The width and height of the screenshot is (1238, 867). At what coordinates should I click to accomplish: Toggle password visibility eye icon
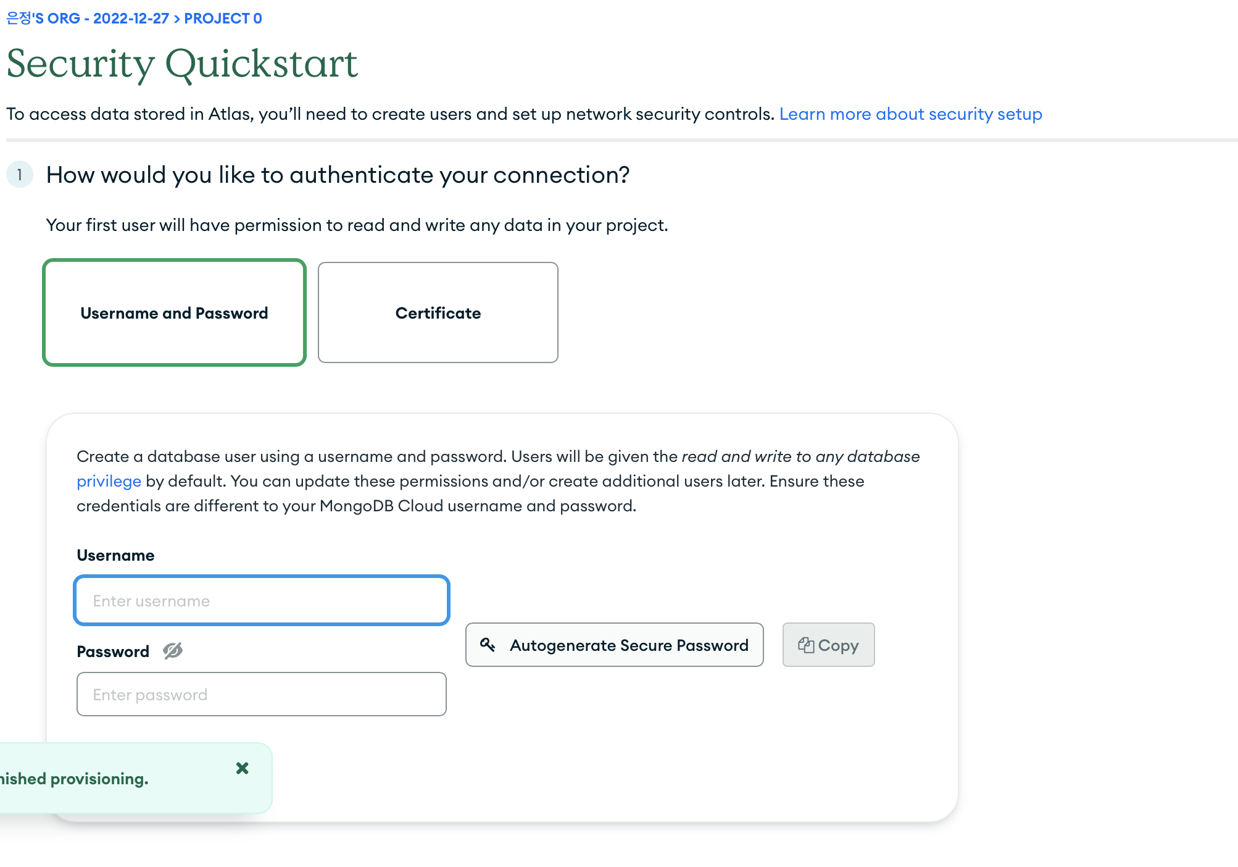173,651
